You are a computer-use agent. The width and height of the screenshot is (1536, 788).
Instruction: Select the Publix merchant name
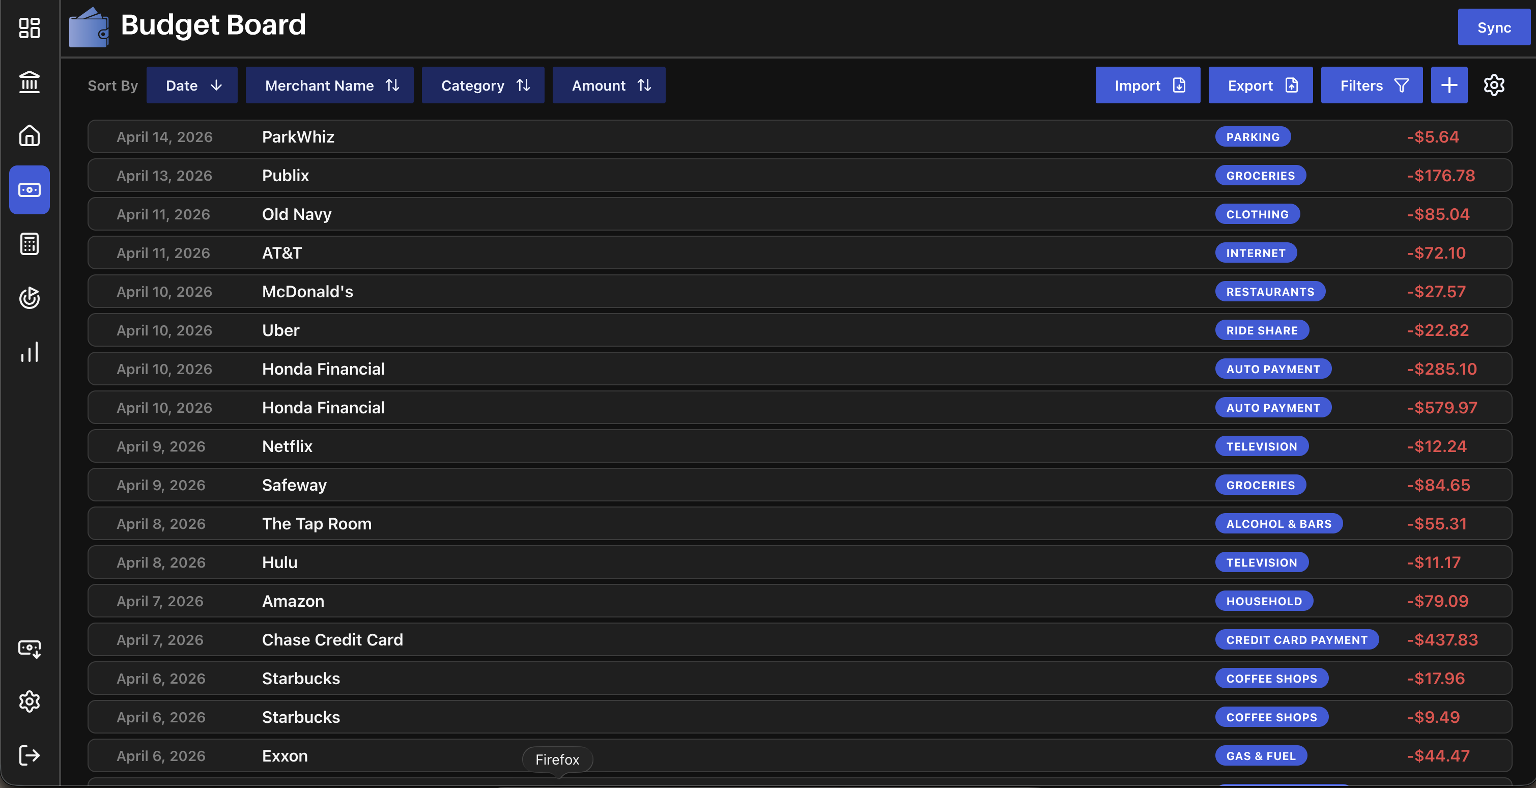286,176
